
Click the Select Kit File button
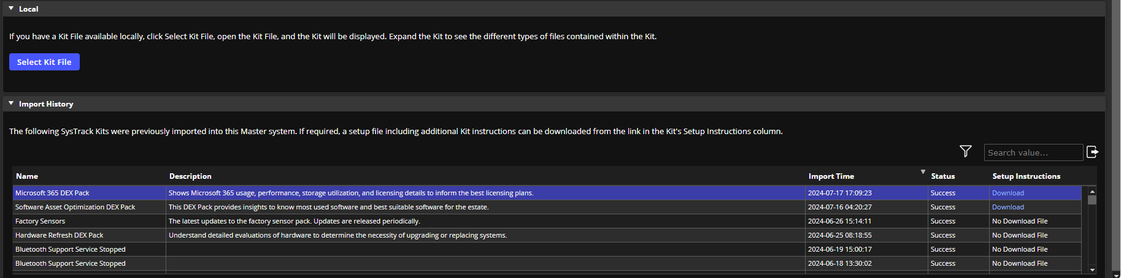[44, 62]
